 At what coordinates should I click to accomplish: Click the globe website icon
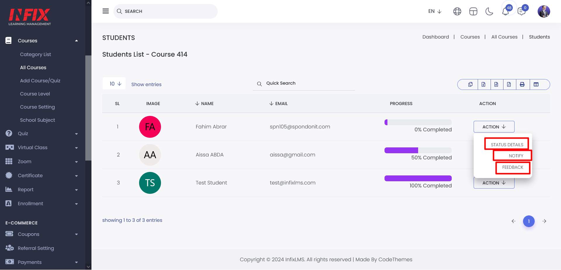[457, 11]
